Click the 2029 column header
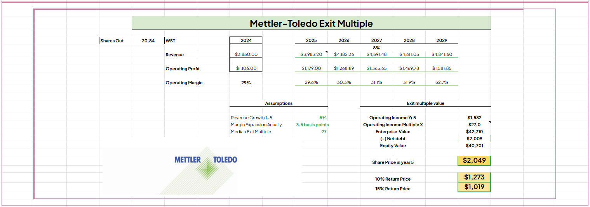The height and width of the screenshot is (207, 590). 442,40
